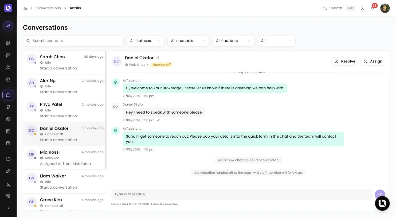Click the Conversations breadcrumb link
The image size is (396, 217).
click(48, 8)
